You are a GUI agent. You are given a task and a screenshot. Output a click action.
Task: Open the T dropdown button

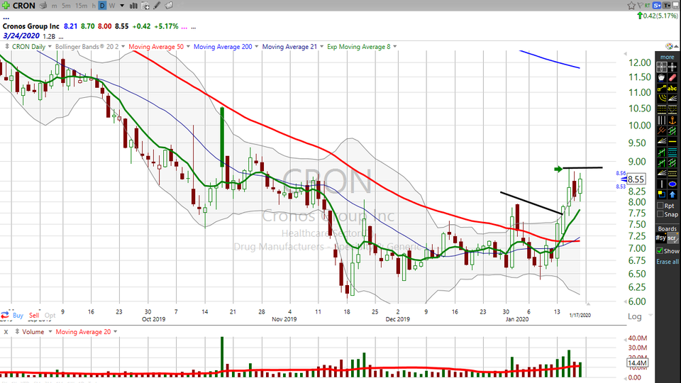(667, 6)
